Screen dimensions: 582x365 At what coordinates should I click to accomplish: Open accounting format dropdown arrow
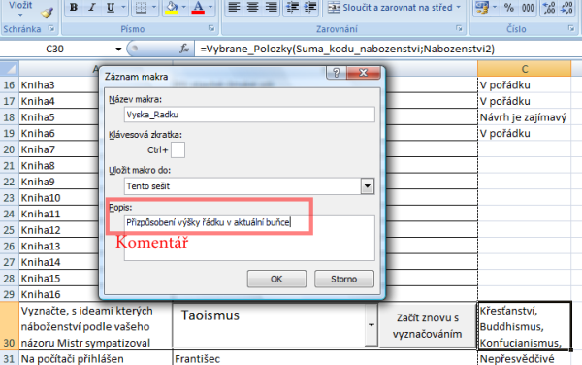click(x=495, y=7)
